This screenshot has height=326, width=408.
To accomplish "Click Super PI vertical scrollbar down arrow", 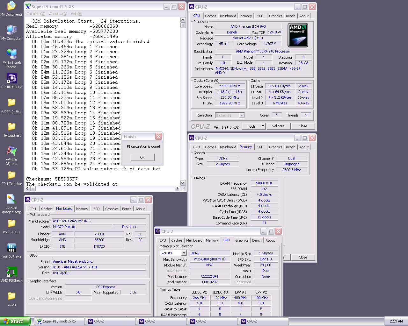I will pos(183,183).
